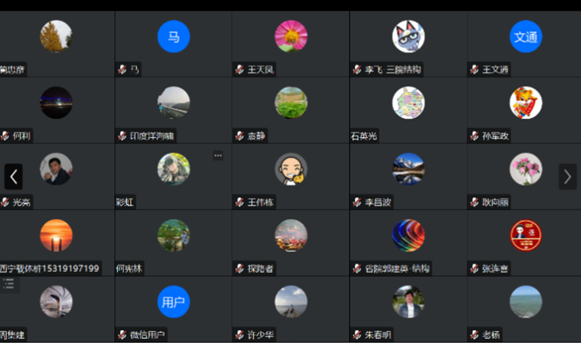Image resolution: width=581 pixels, height=343 pixels.
Task: Click muted mic icon beside 王天凤
Action: 240,69
